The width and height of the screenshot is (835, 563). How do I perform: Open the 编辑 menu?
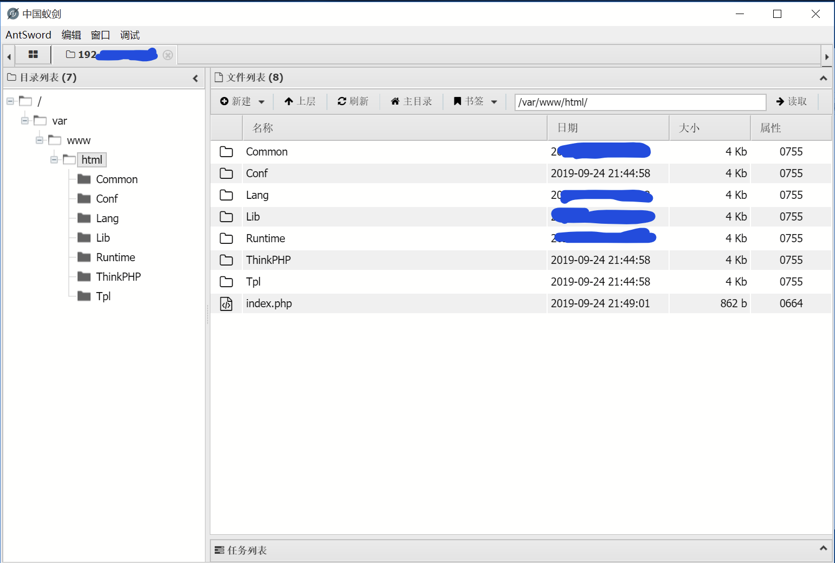click(x=71, y=35)
